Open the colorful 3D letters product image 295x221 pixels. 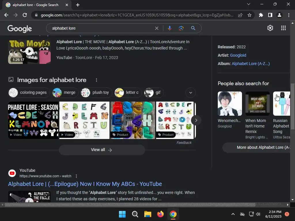[133, 120]
